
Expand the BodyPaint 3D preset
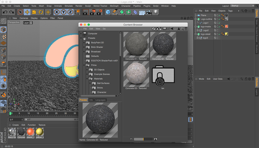(x=84, y=43)
